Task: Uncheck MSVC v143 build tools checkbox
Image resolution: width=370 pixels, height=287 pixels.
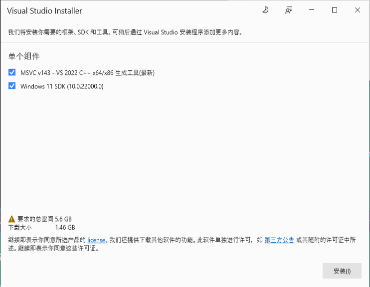Action: coord(12,72)
